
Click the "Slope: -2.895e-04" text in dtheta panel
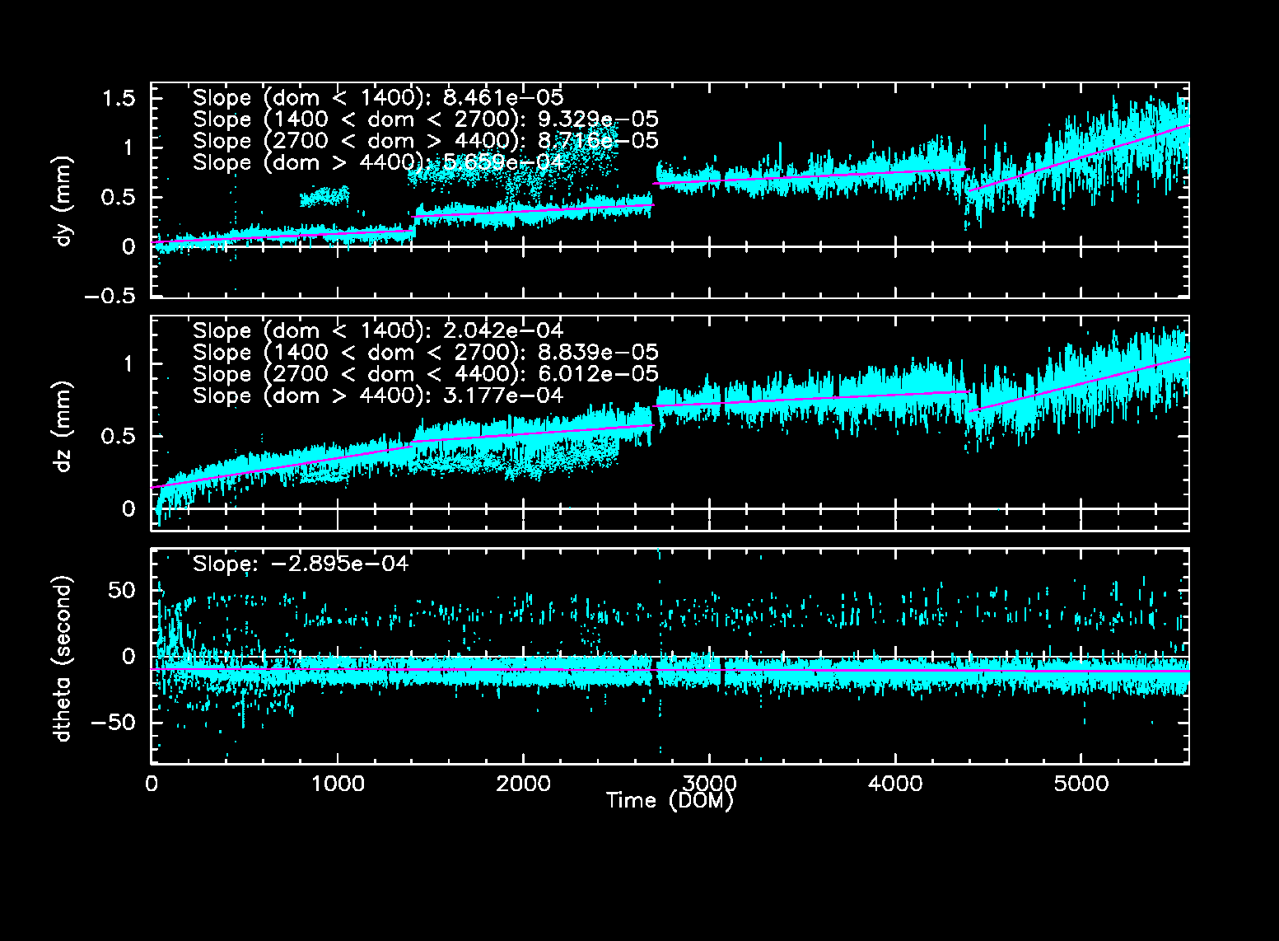coord(301,564)
